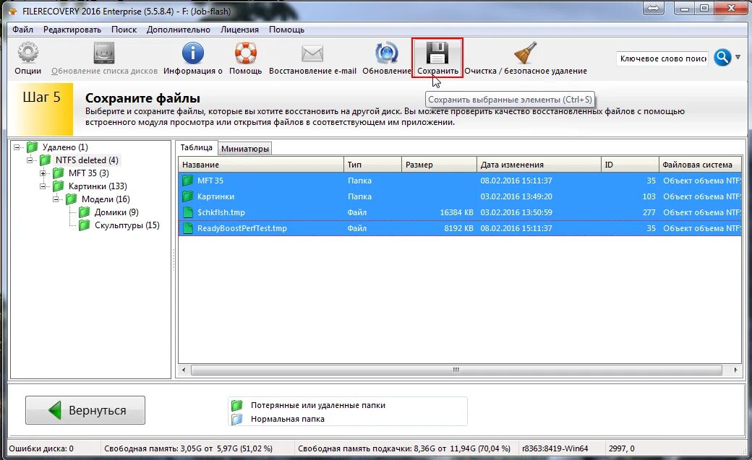Sort by the Размер column header
Image resolution: width=752 pixels, height=460 pixels.
click(x=439, y=165)
